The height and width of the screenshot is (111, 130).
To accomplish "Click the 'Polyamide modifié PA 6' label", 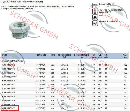I will [x=110, y=21].
